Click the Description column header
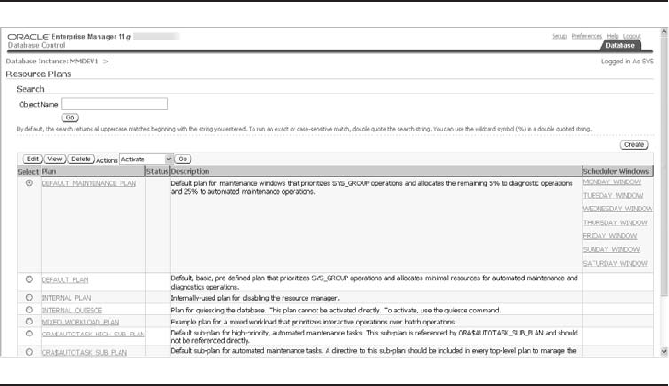The height and width of the screenshot is (386, 669). pyautogui.click(x=375, y=171)
